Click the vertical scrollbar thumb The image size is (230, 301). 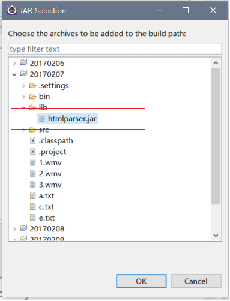216,136
